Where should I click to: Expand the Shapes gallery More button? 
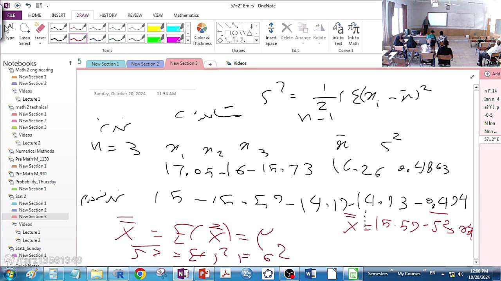point(256,40)
